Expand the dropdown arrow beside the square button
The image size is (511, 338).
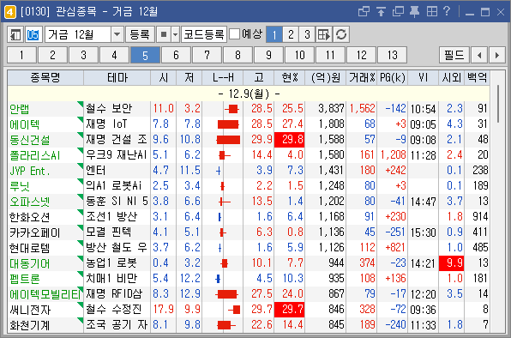coord(175,34)
